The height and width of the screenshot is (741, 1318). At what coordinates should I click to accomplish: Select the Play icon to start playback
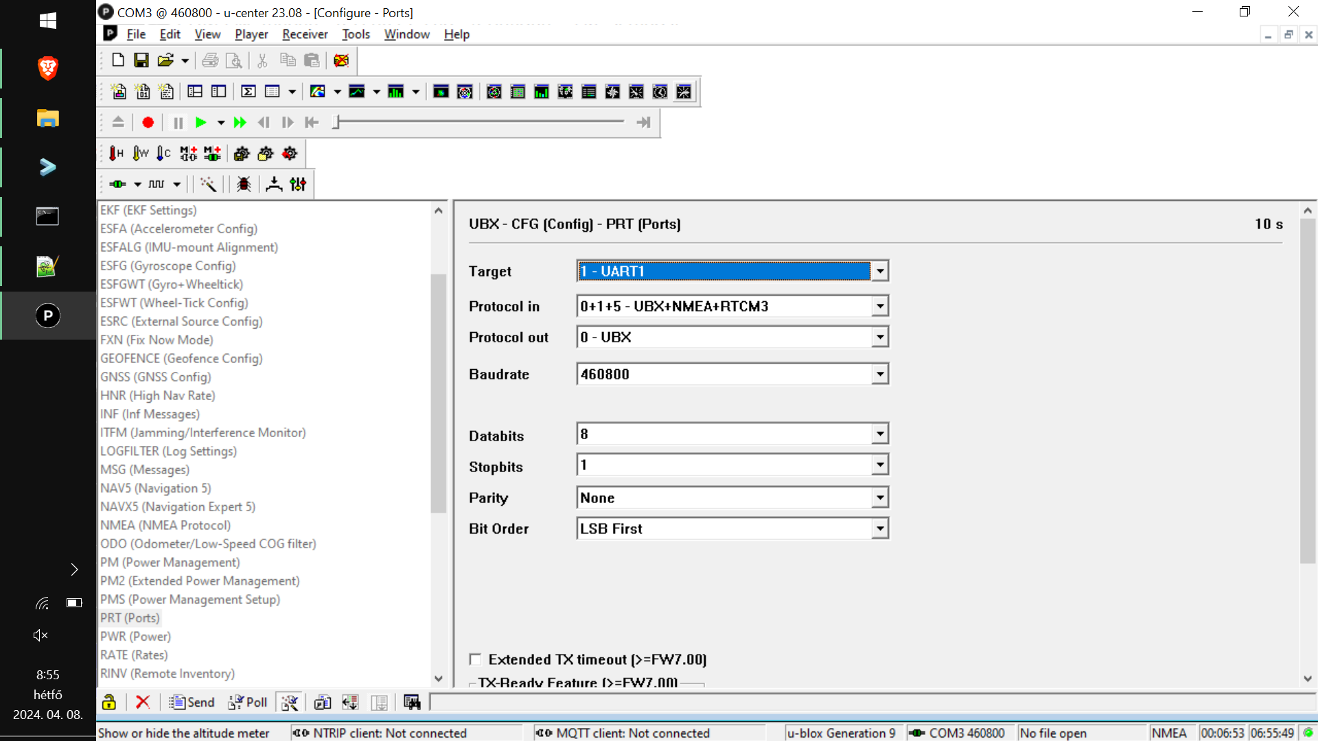[x=200, y=122]
